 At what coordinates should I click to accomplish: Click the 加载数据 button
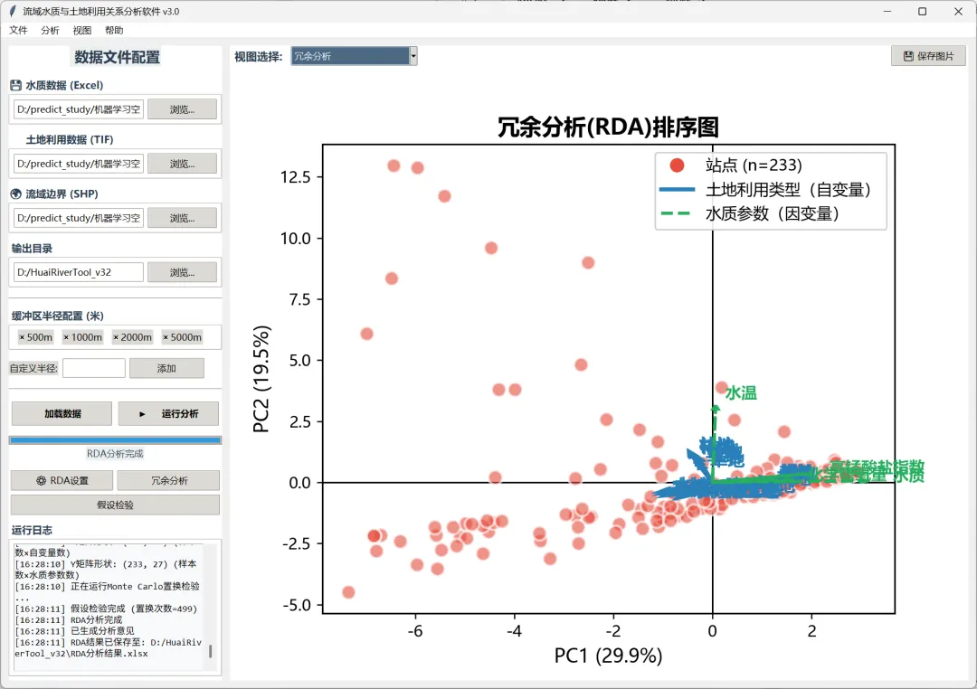coord(62,413)
